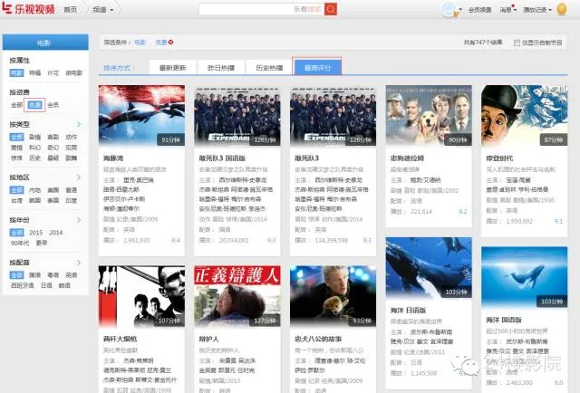
Task: Open the user avatar icon in header
Action: click(x=449, y=9)
